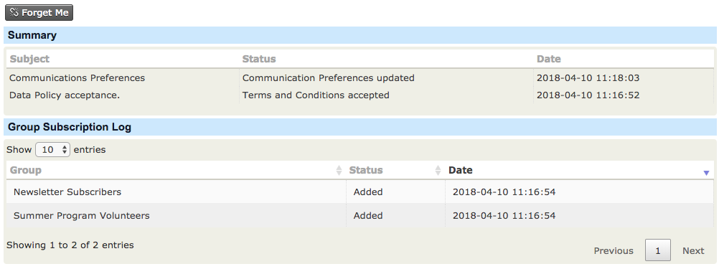Go to the Next page
719x269 pixels.
(x=693, y=250)
